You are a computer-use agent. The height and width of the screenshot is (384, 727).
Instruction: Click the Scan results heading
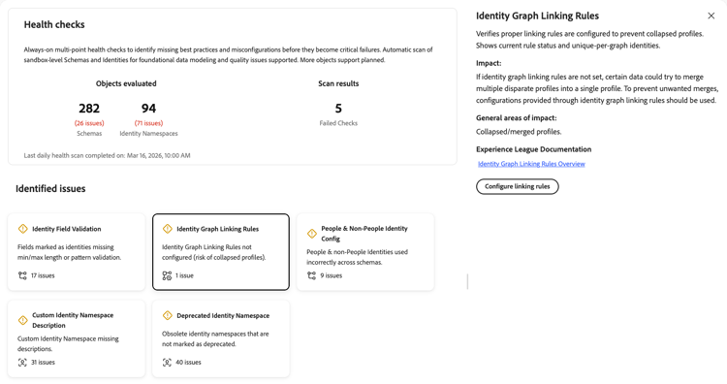[338, 83]
